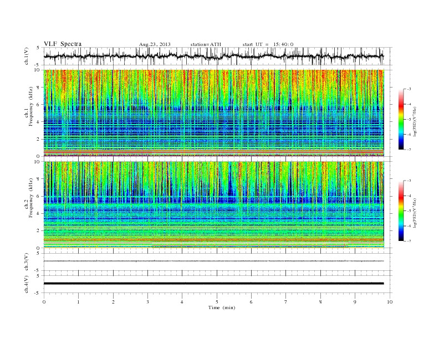Click the "7" tick on the Time axis

[286, 302]
